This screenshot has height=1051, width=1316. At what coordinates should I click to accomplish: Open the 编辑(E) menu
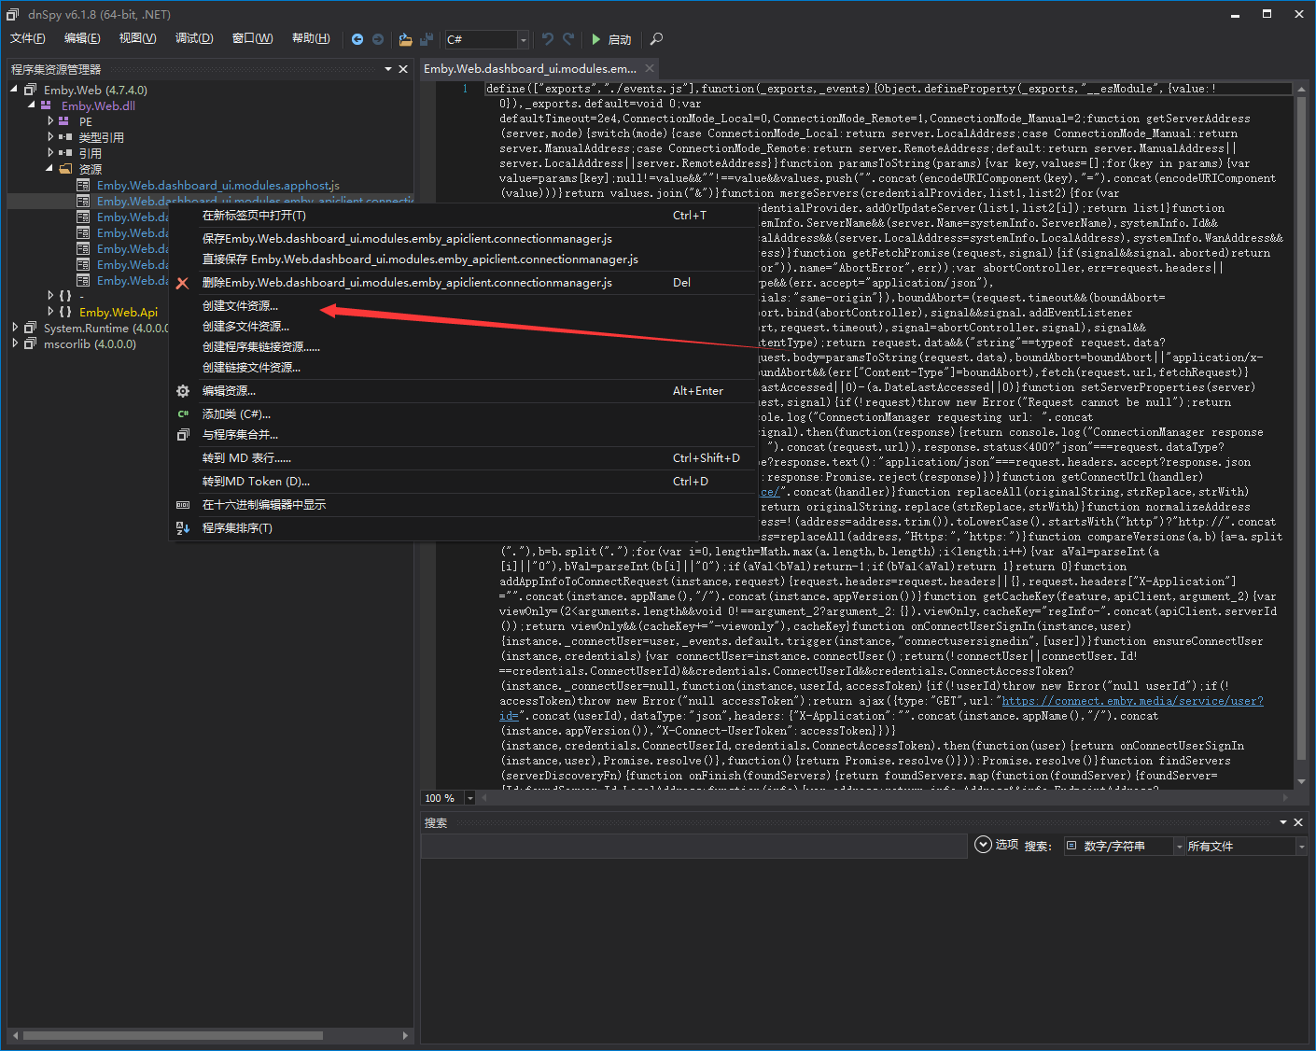tap(82, 38)
